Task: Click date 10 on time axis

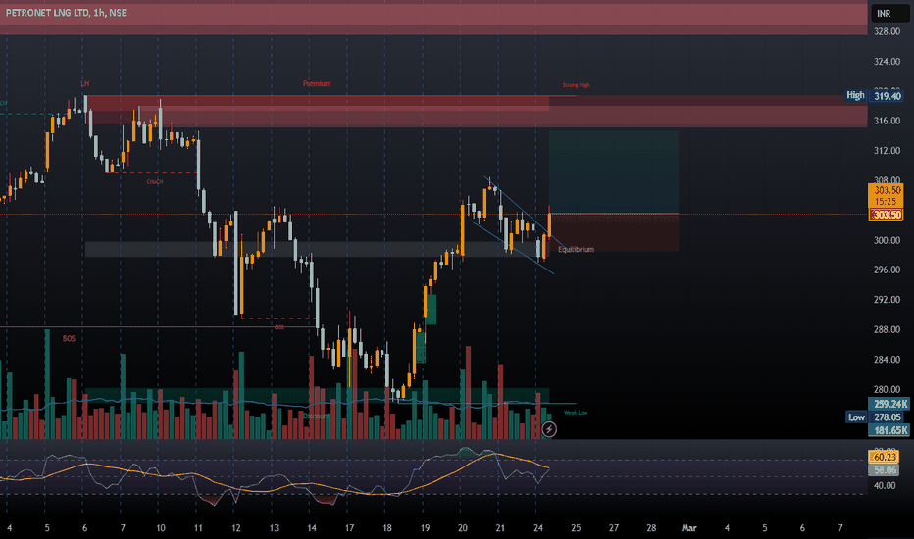Action: 160,528
